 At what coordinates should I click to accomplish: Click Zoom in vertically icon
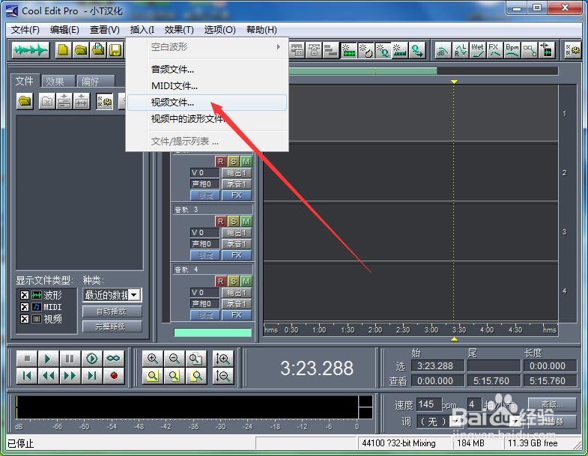pyautogui.click(x=223, y=359)
